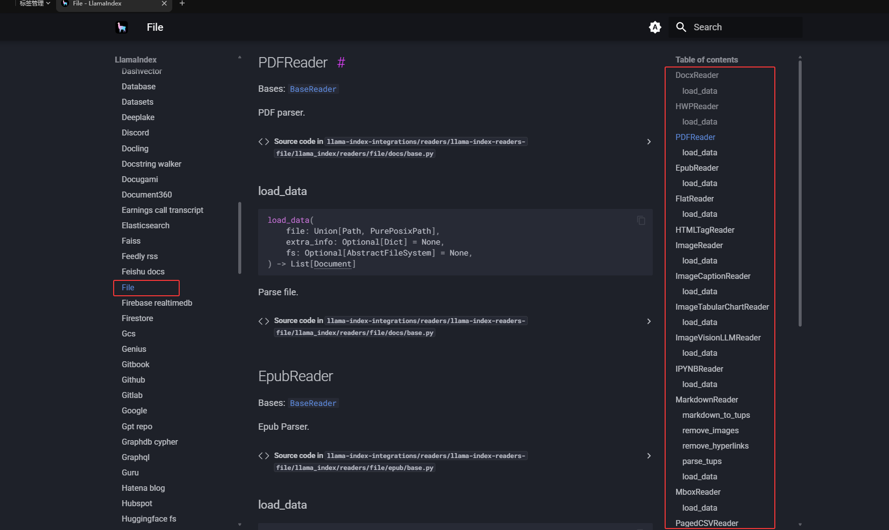The image size is (889, 530).
Task: Open Discord in the sidebar
Action: coord(135,132)
